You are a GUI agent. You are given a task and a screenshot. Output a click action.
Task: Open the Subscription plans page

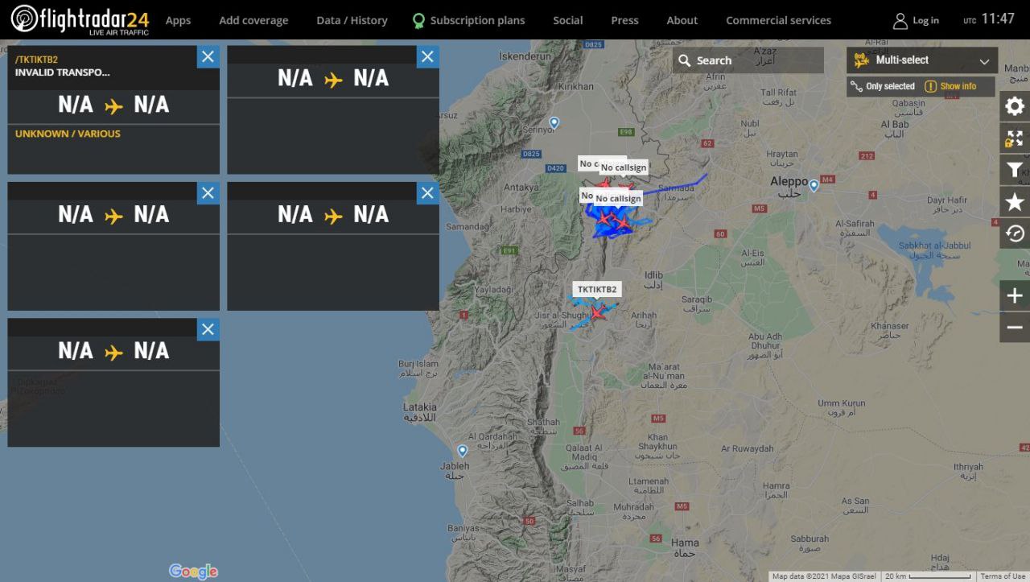tap(468, 20)
